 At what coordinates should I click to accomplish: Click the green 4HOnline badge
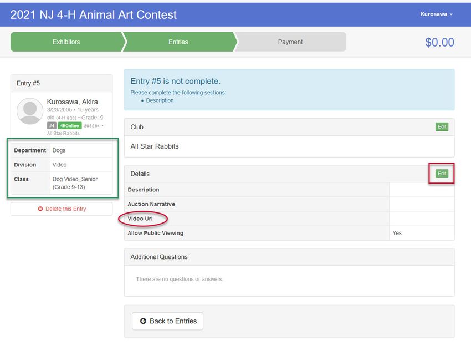(70, 126)
